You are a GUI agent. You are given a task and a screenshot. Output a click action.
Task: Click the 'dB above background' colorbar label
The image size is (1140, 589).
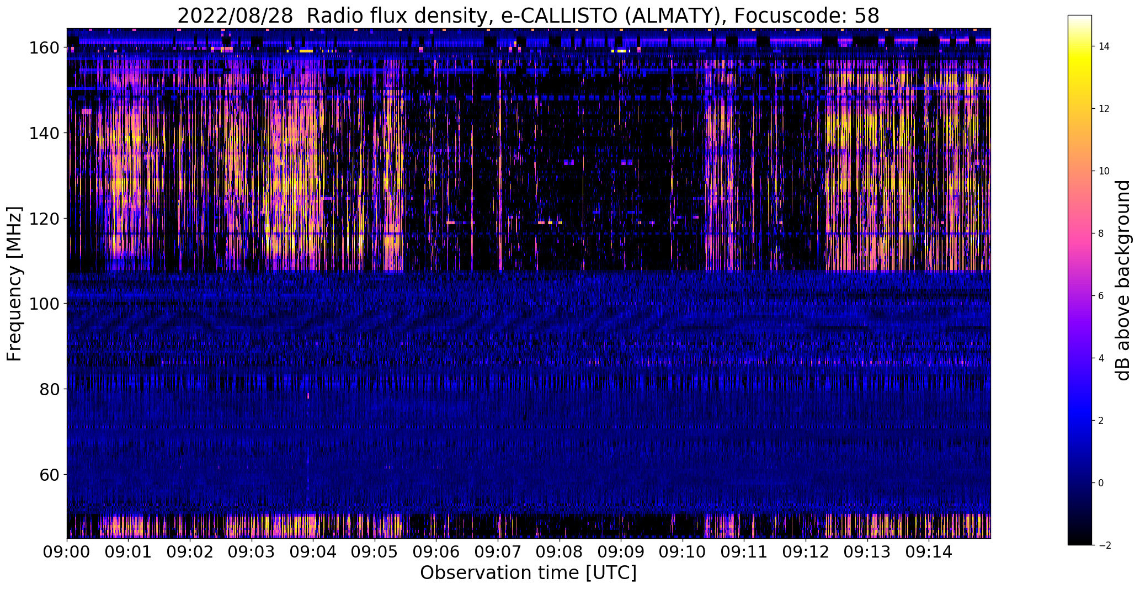(x=1122, y=280)
